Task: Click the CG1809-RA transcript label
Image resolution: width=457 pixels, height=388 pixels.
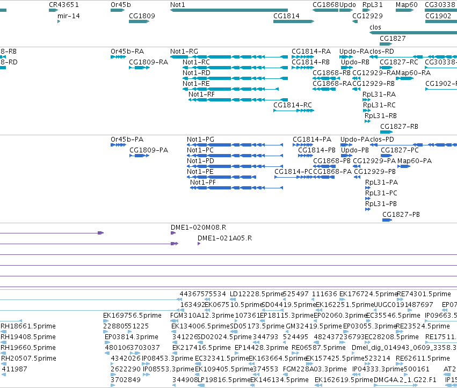Action: point(149,62)
